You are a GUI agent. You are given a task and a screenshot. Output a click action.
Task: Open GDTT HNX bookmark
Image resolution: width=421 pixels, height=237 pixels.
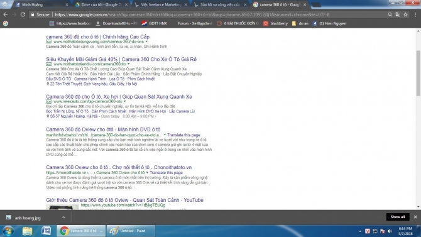click(155, 24)
